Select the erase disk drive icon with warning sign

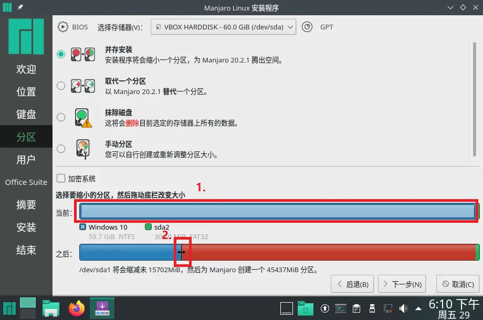[82, 117]
